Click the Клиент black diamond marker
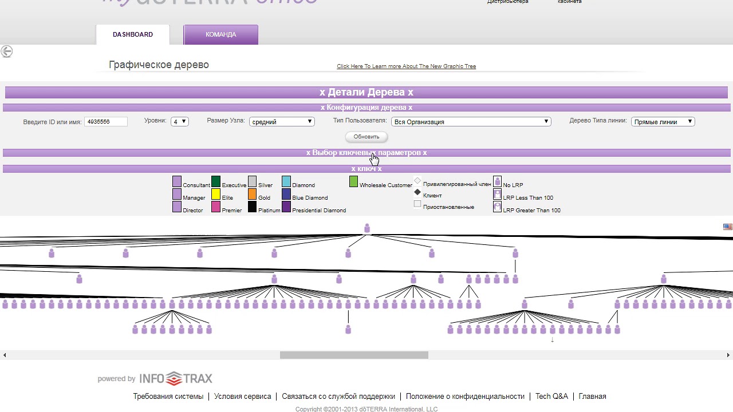The height and width of the screenshot is (412, 733). click(417, 192)
